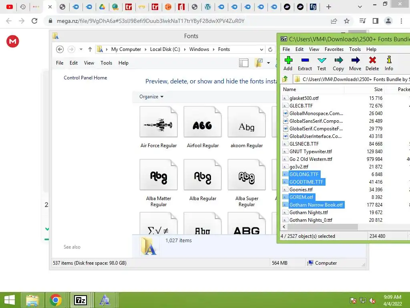Click the Control Panel Home link

tap(85, 78)
